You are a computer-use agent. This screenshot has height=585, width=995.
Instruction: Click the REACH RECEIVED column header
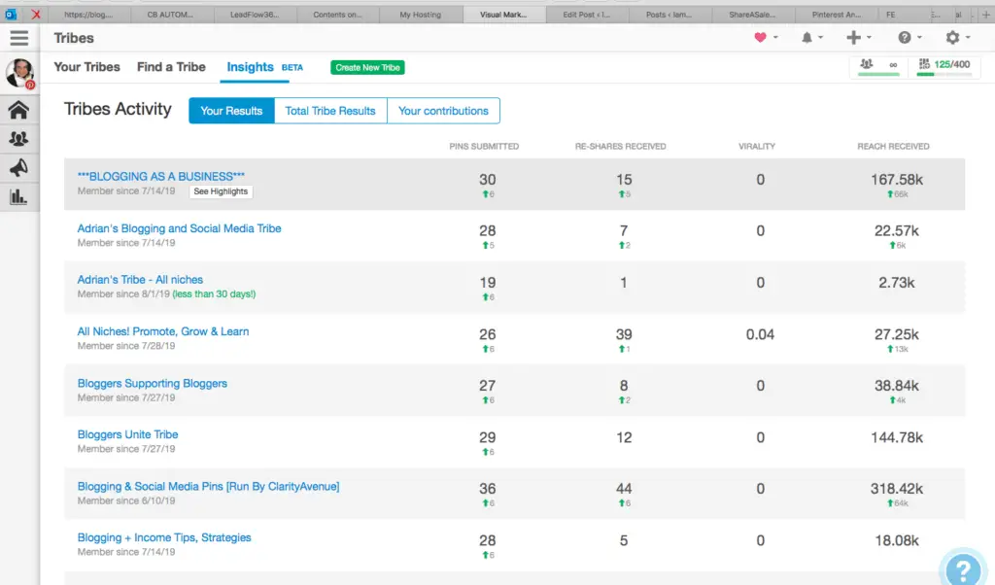pos(894,147)
